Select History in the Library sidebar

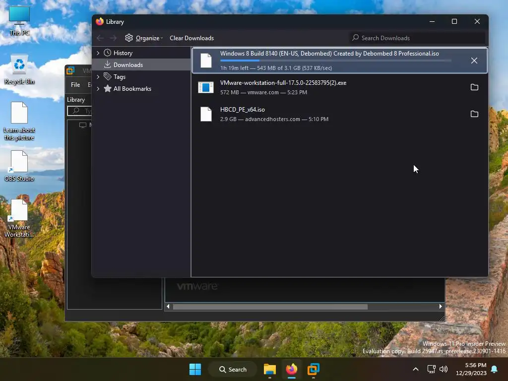[x=123, y=53]
